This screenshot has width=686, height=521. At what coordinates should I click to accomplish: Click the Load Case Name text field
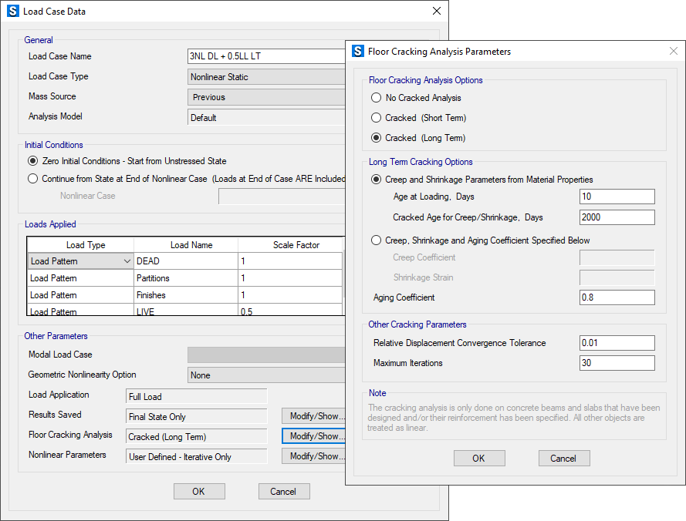[266, 56]
